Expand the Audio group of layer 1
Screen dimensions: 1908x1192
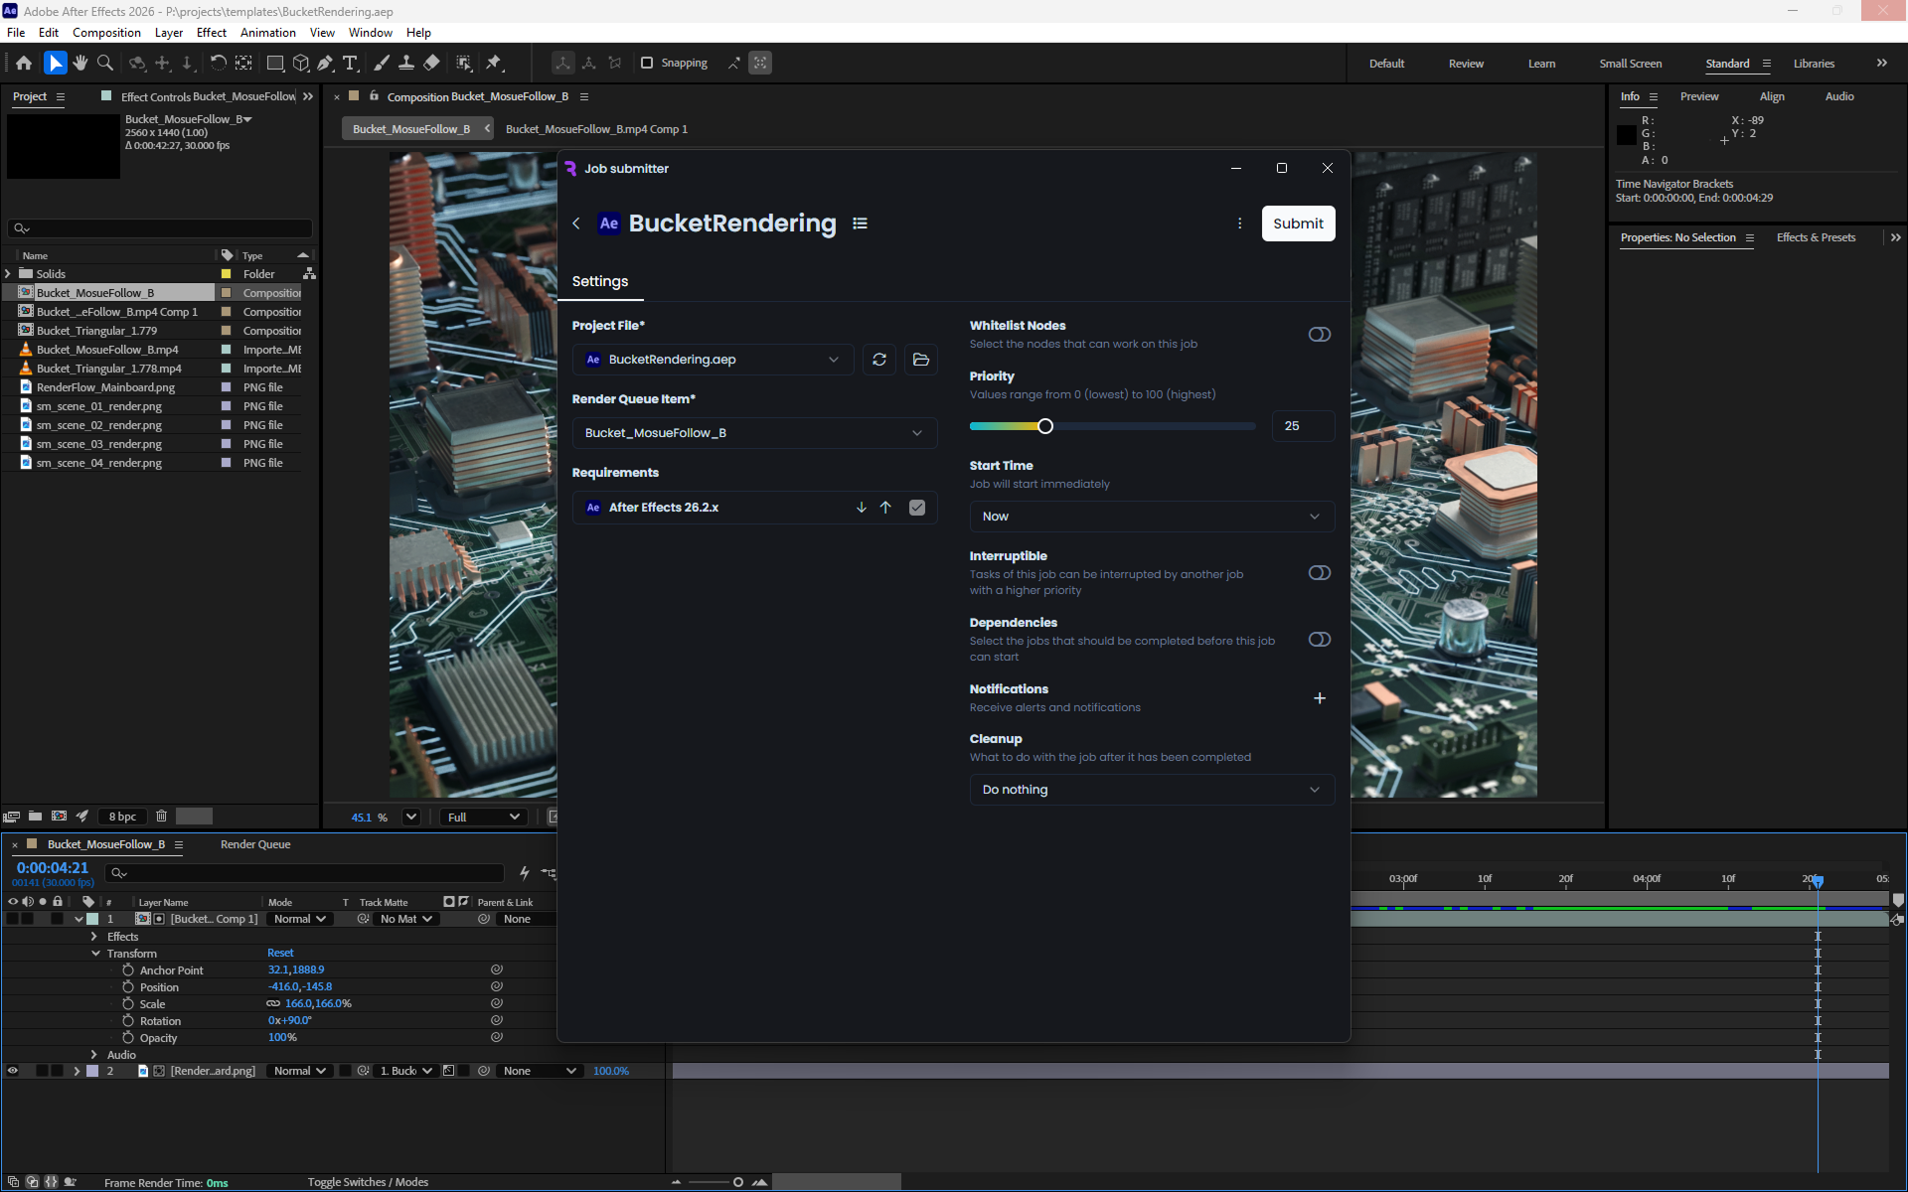point(94,1055)
